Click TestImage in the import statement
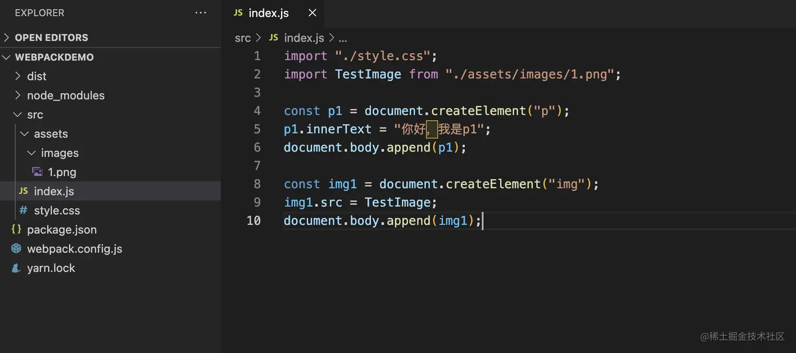 pyautogui.click(x=368, y=74)
